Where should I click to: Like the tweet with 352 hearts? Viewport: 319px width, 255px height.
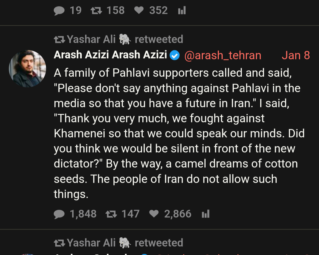pos(139,11)
